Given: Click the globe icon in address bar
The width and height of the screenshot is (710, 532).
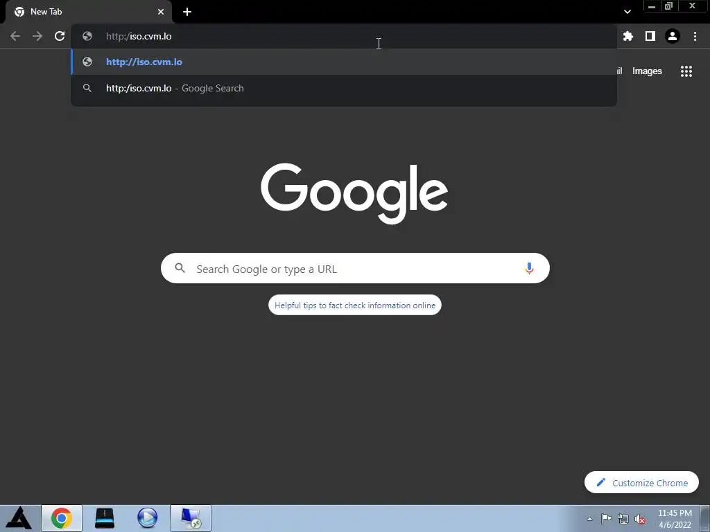Looking at the screenshot, I should coord(87,36).
